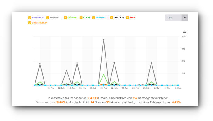Screen dimensions: 213x121
Task: Uncheck the ABBESTELLT checkbox
Action: (94, 18)
